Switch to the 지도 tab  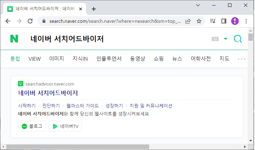pyautogui.click(x=224, y=59)
